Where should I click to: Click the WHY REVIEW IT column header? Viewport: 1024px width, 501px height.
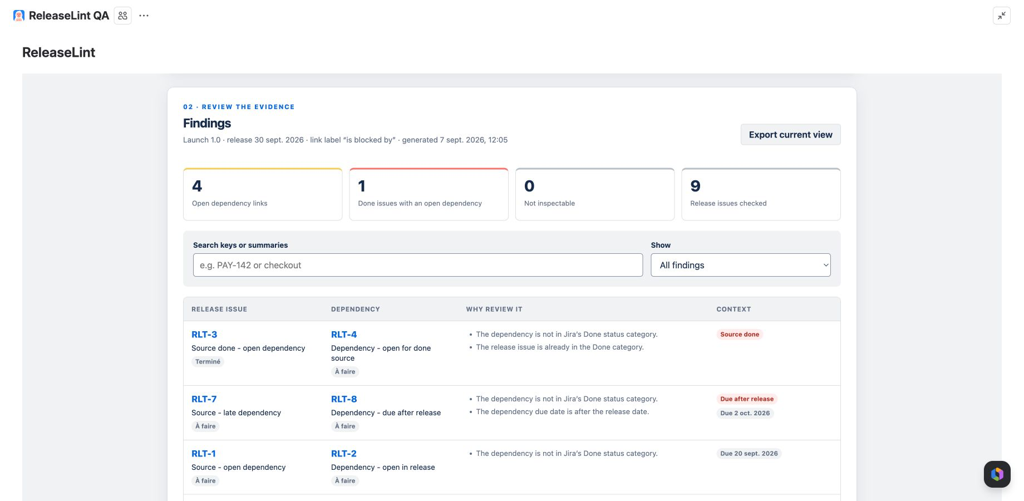(494, 309)
